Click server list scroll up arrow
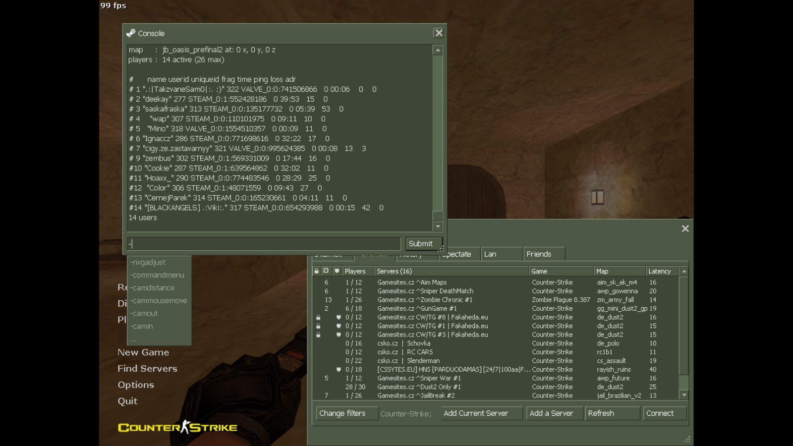Screen dimensions: 793x446 pos(684,271)
